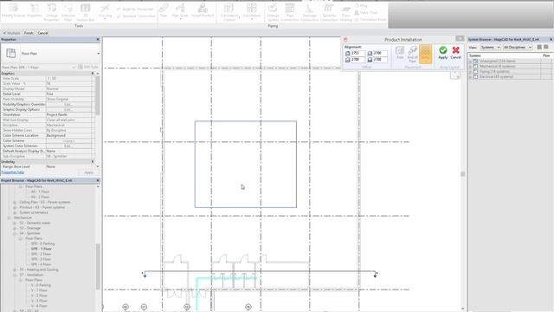
Task: Click the 3D Section Box tool
Action: click(85, 12)
